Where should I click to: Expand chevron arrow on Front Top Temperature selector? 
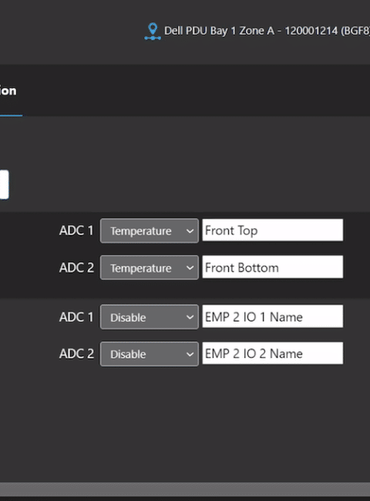click(x=190, y=231)
